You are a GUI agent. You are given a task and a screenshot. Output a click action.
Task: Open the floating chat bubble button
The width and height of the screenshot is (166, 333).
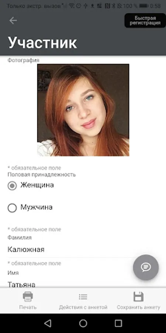[146, 268]
